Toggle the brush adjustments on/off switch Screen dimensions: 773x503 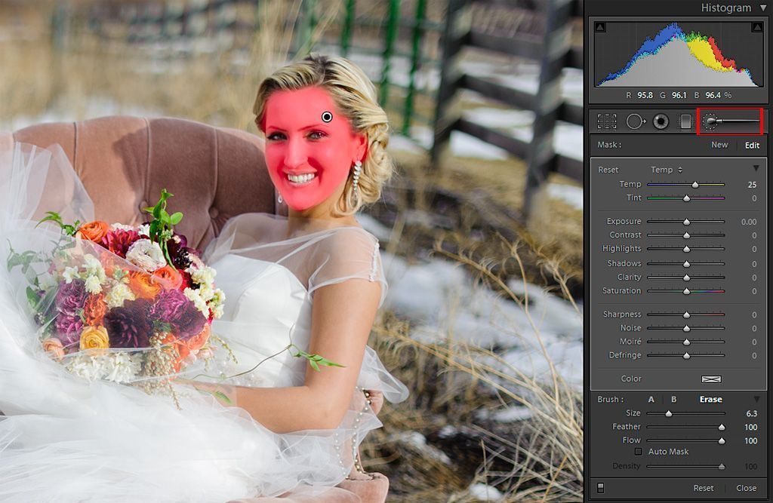point(600,488)
